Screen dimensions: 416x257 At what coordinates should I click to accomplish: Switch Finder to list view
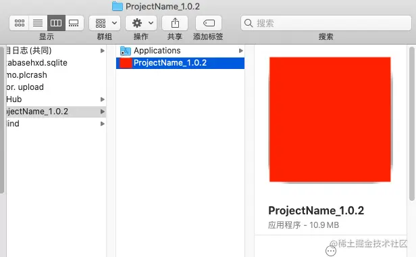click(38, 23)
